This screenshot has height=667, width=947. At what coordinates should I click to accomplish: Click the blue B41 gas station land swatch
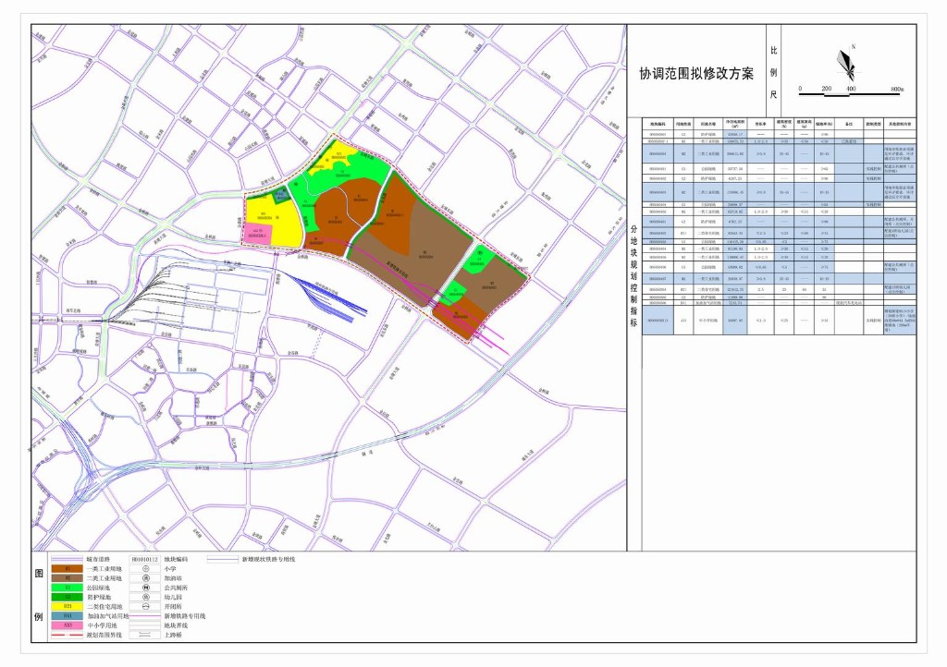coord(67,616)
